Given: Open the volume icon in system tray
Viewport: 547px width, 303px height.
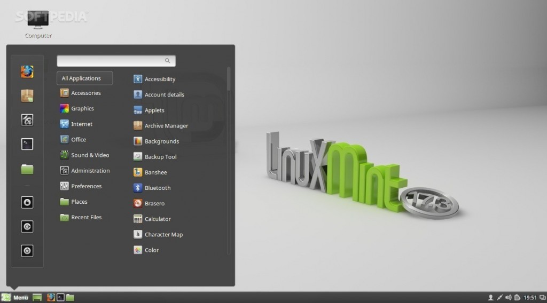Looking at the screenshot, I should (509, 297).
